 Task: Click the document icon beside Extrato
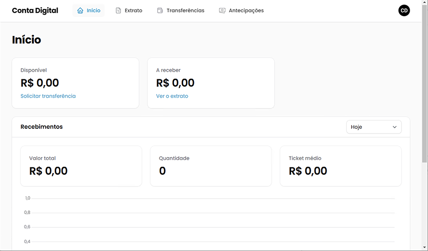click(x=118, y=10)
